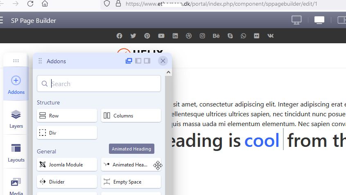
Task: Dock the Addons panel to right
Action: pyautogui.click(x=147, y=61)
